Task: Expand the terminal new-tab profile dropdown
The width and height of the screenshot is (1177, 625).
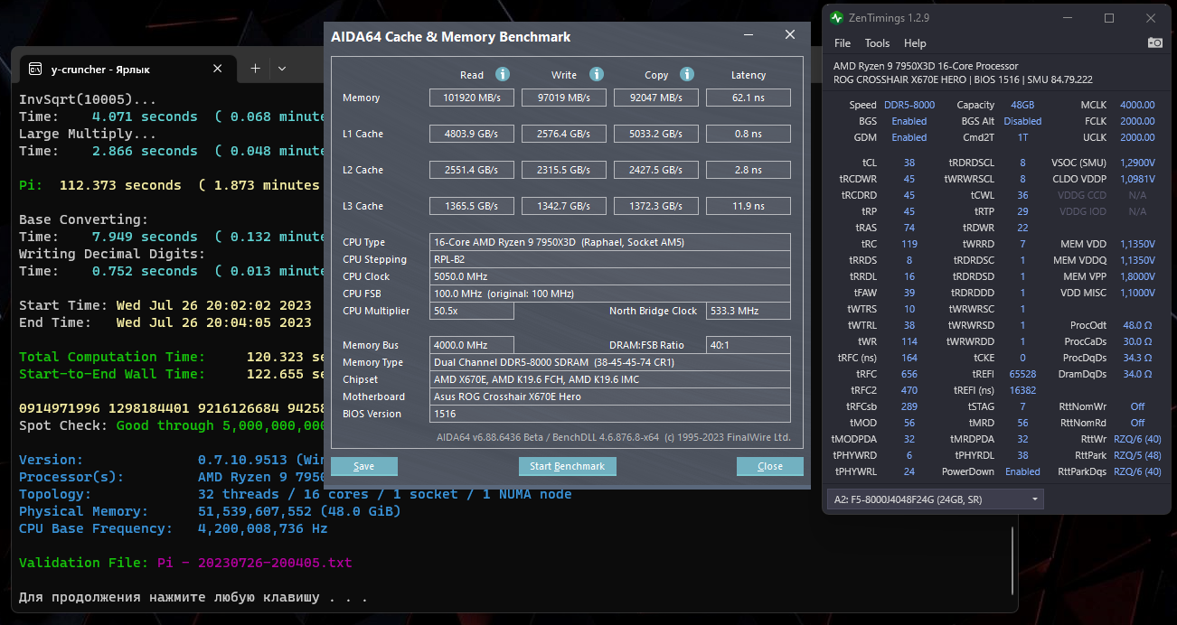Action: (282, 69)
